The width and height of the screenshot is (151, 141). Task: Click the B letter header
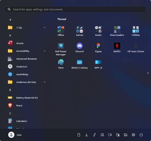click(10, 90)
